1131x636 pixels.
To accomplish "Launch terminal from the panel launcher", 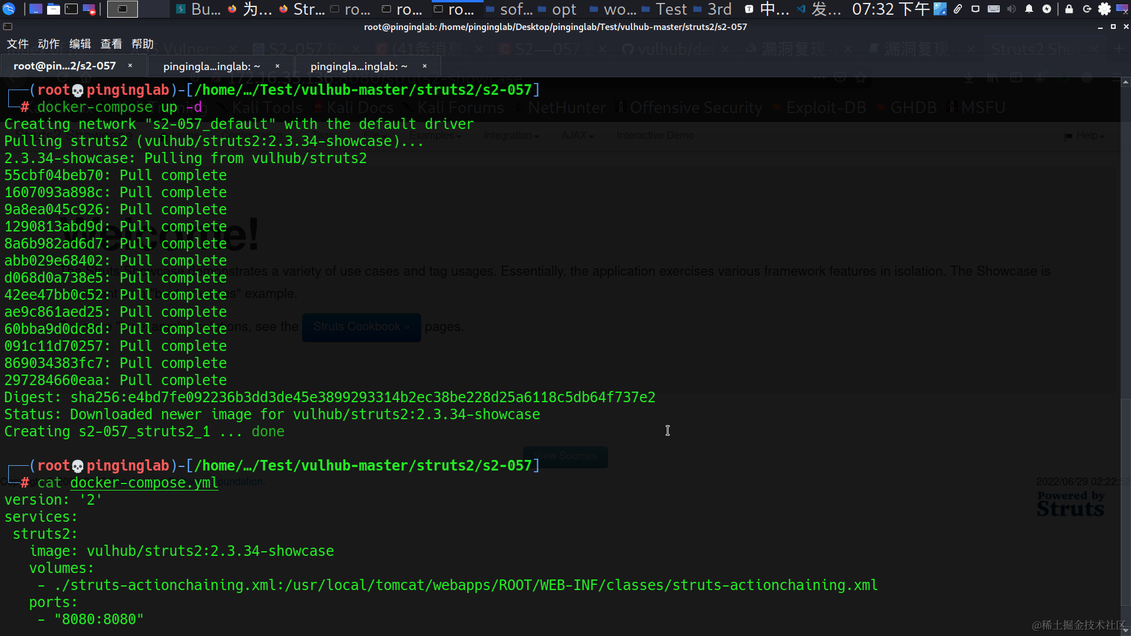I will pyautogui.click(x=71, y=9).
